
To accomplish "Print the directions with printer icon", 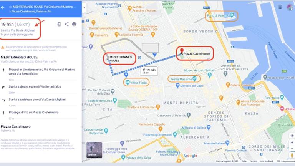I will [x=74, y=24].
